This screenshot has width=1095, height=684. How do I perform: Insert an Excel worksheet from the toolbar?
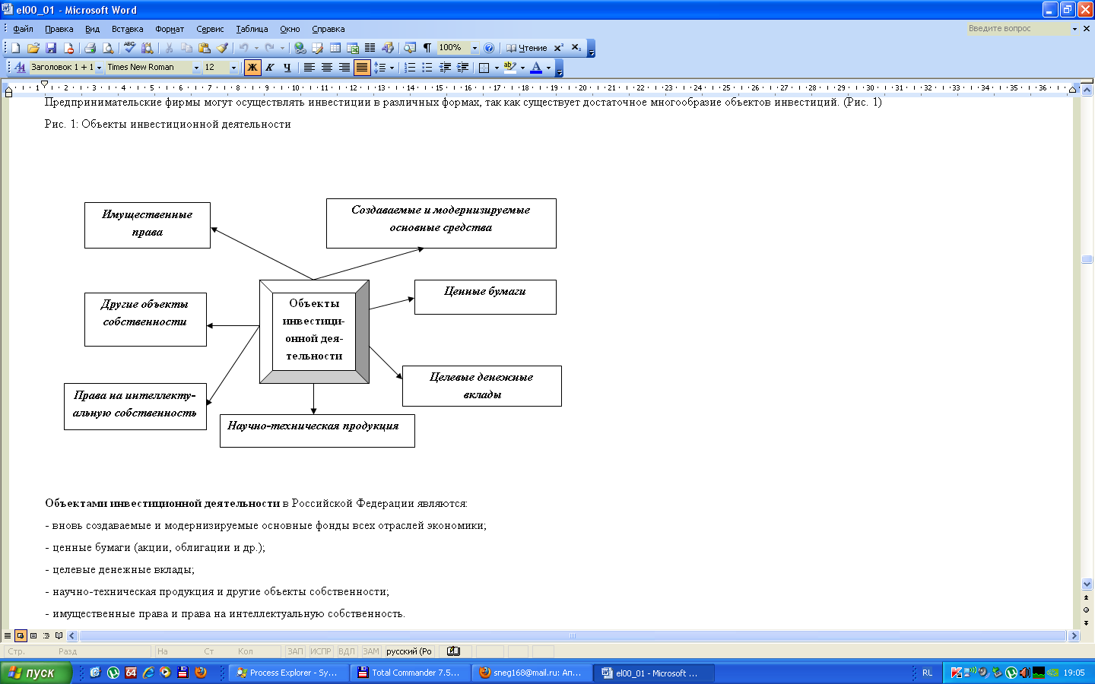click(353, 48)
